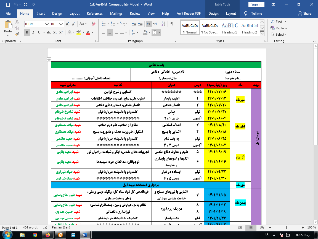Expand the bullets list dropdown

pyautogui.click(x=108, y=24)
